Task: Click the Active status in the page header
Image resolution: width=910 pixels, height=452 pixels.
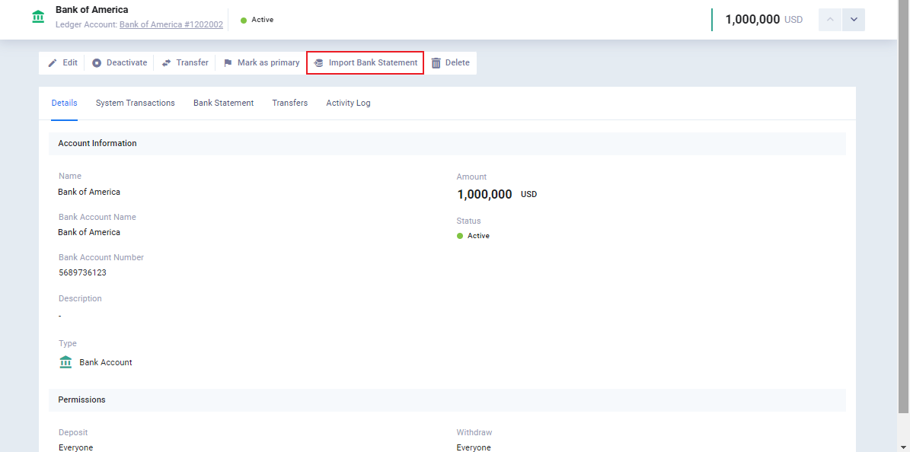Action: (x=257, y=20)
